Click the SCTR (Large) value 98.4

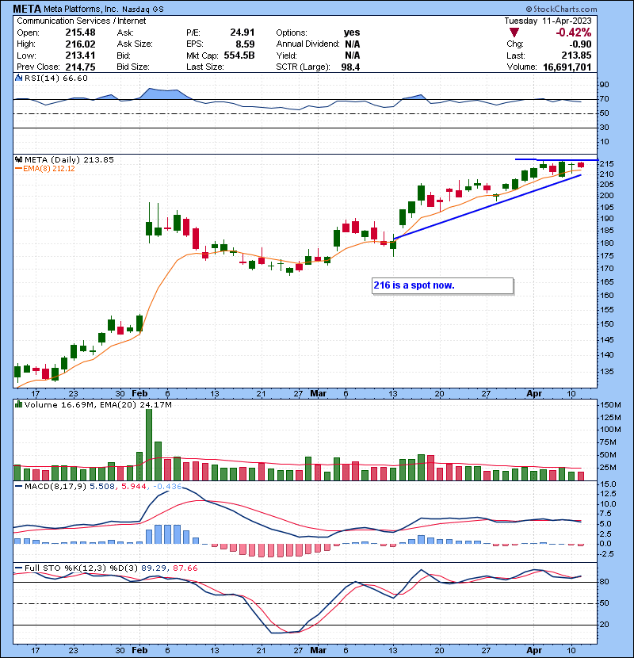[x=350, y=67]
